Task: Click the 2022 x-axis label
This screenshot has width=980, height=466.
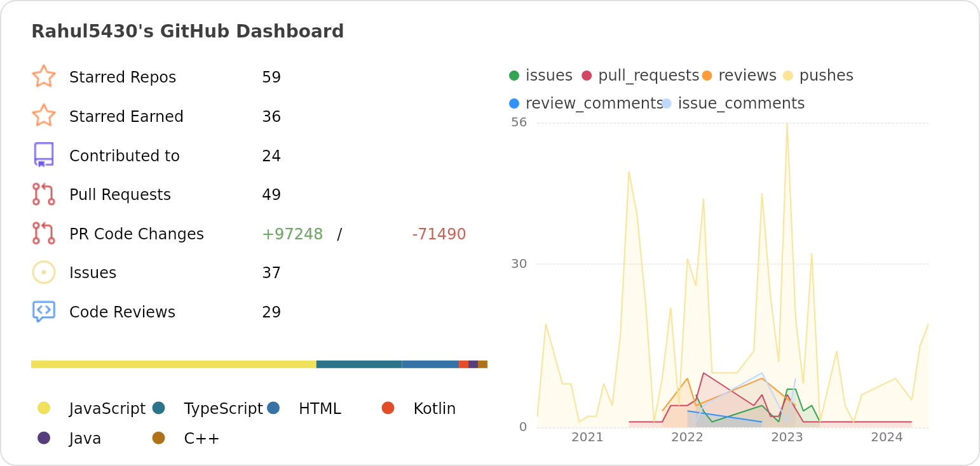Action: pyautogui.click(x=687, y=437)
